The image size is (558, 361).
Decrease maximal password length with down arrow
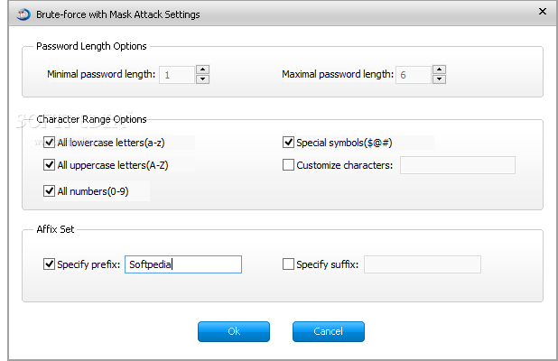(440, 79)
